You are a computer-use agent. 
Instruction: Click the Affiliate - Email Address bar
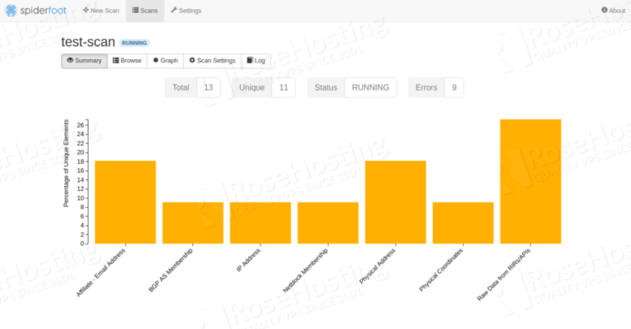pos(125,202)
